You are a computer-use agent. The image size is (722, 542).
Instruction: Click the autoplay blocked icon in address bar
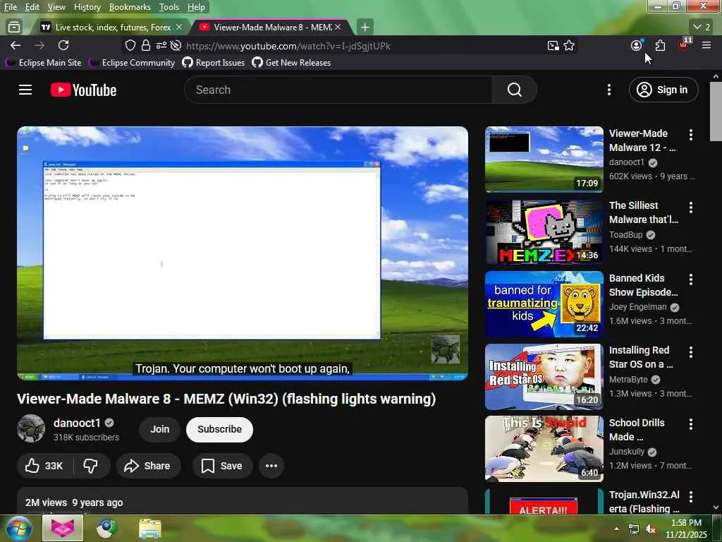pos(176,45)
